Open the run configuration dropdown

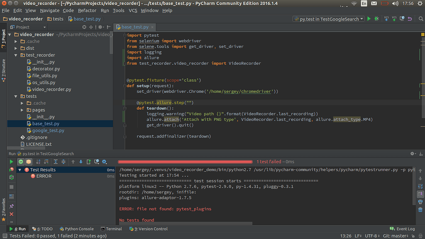[x=329, y=19]
